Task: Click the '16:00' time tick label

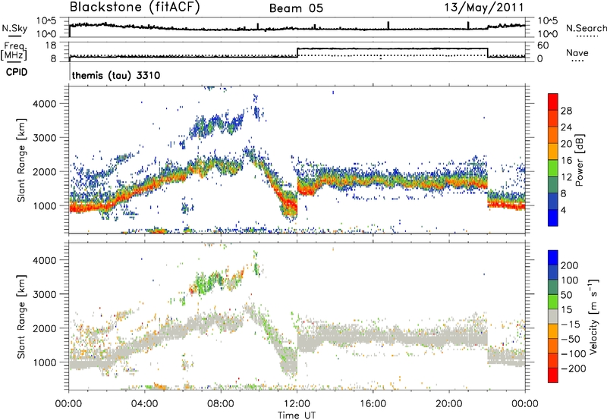Action: (373, 404)
